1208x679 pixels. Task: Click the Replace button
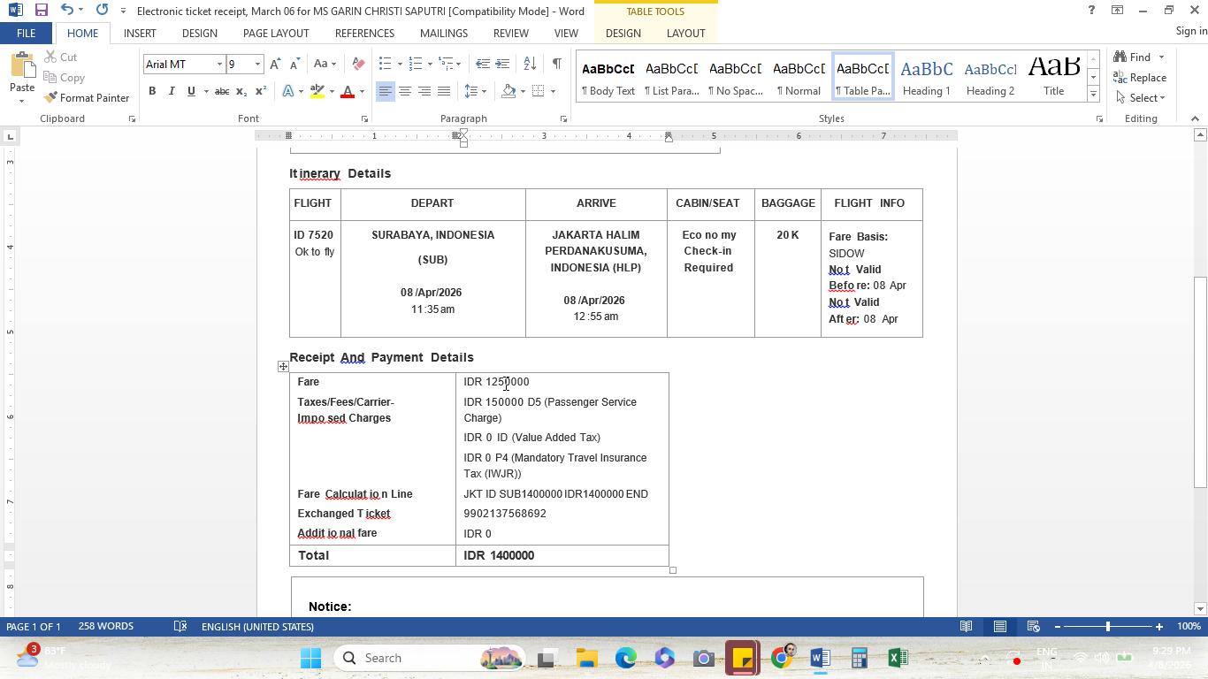click(x=1139, y=78)
